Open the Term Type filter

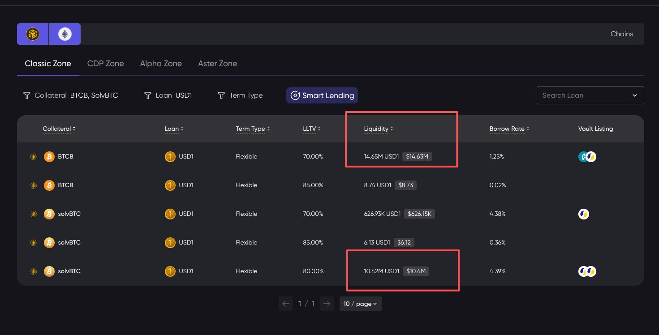240,95
